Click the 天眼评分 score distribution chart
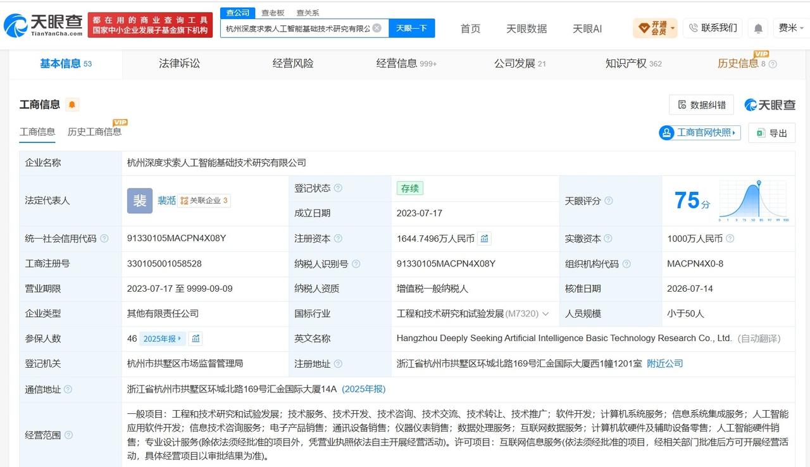 click(x=753, y=201)
